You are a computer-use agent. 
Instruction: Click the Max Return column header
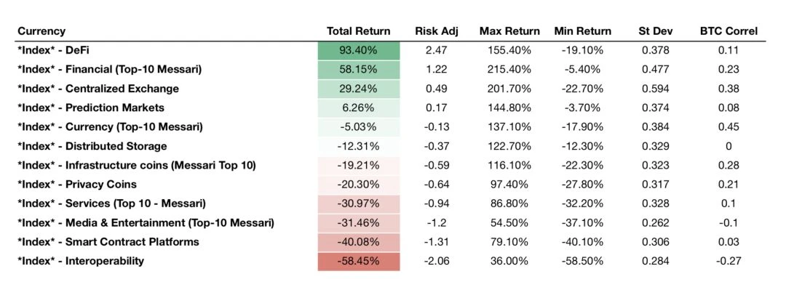pos(509,31)
